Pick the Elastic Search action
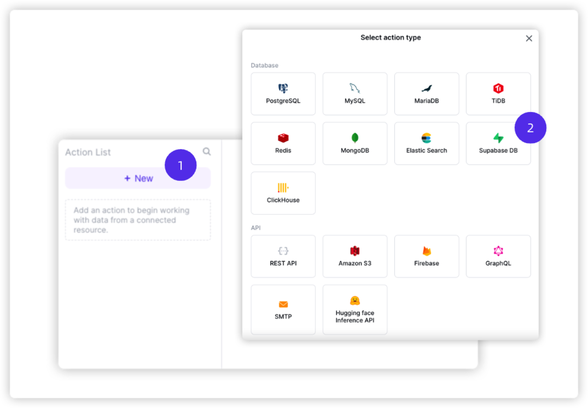Viewport: 588px width, 408px height. point(427,143)
